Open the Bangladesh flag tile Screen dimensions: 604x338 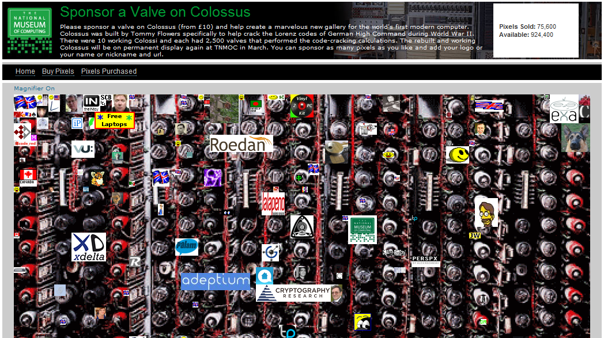click(256, 106)
